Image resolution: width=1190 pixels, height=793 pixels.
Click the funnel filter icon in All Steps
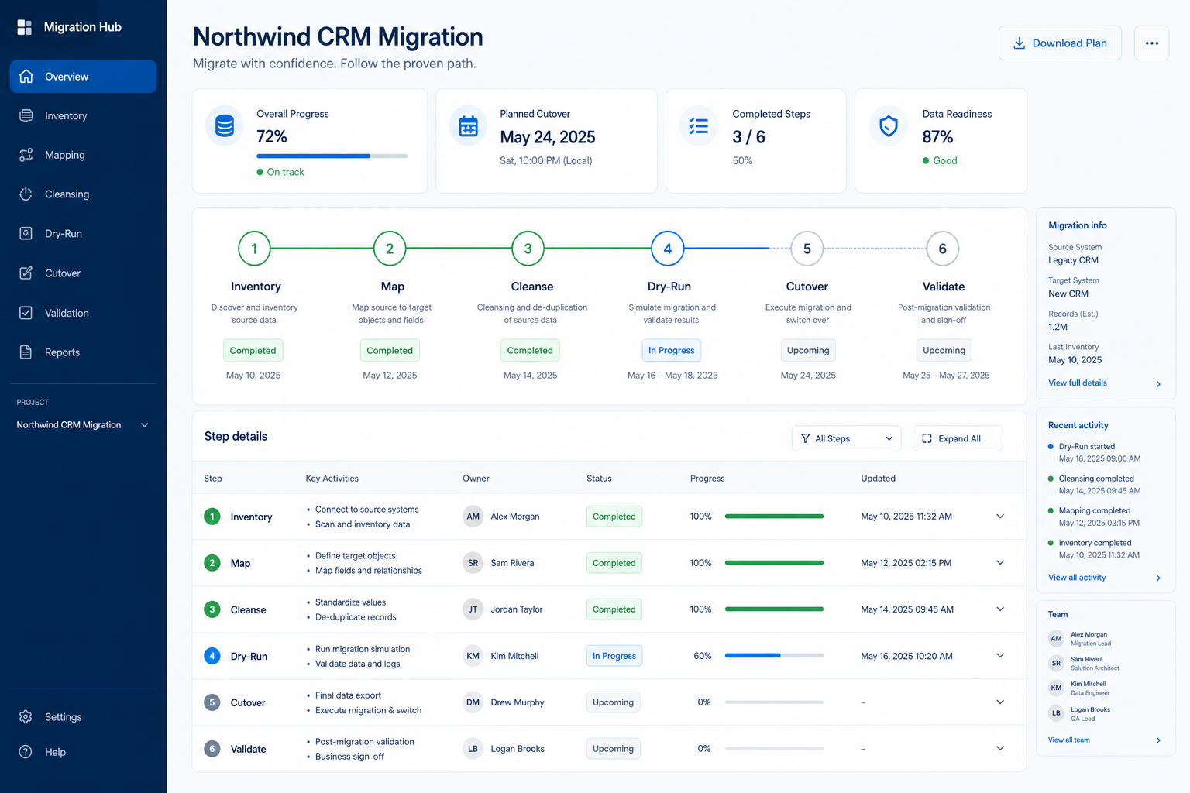pos(805,438)
